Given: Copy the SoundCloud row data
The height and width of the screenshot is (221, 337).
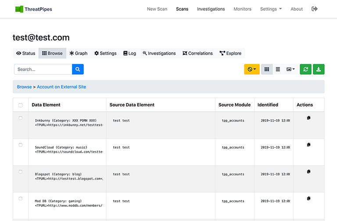Looking at the screenshot, I should [x=308, y=145].
